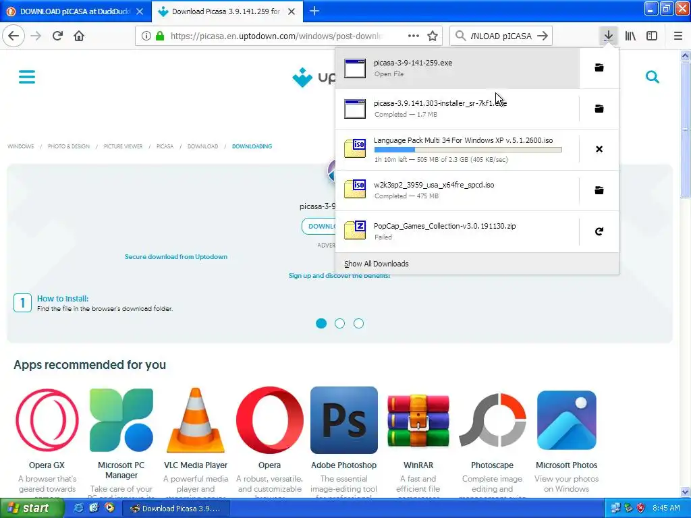
Task: Open the Opera GX app icon
Action: (x=47, y=420)
